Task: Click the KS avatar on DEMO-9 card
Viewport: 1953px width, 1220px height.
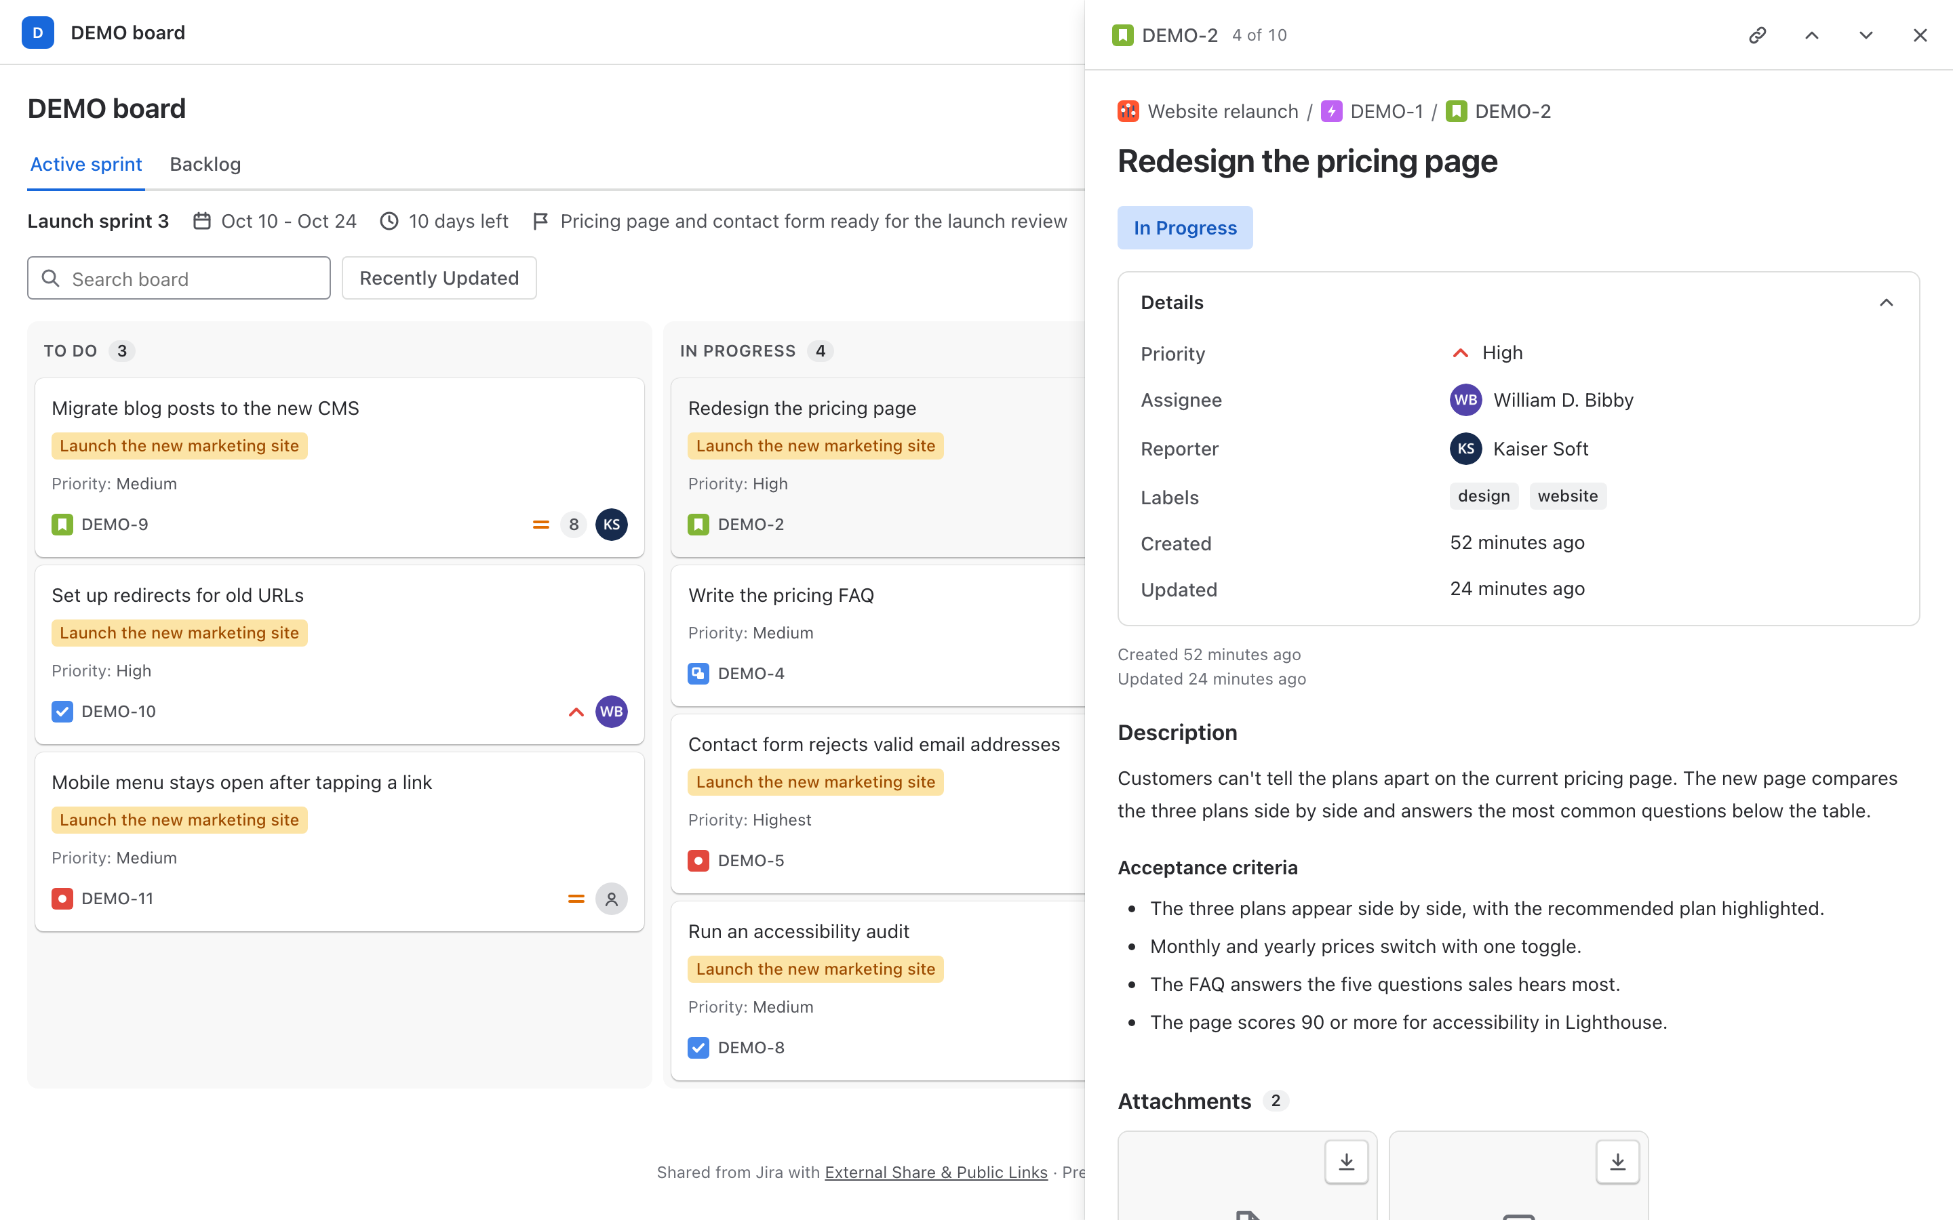Action: click(x=612, y=525)
